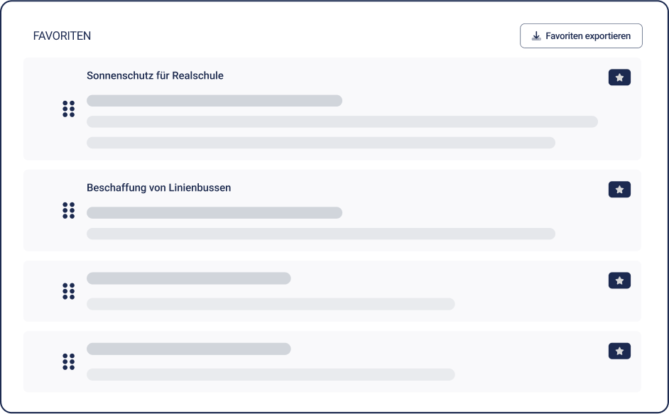Open the Sonnenschutz für Realschule entry

[x=155, y=76]
